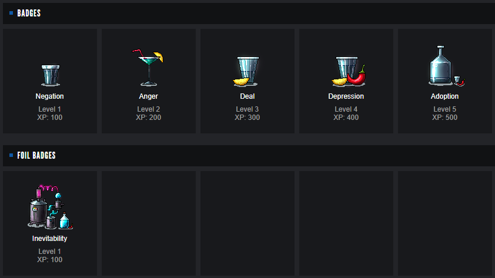Open the Adoption badge label
Image resolution: width=495 pixels, height=278 pixels.
444,96
